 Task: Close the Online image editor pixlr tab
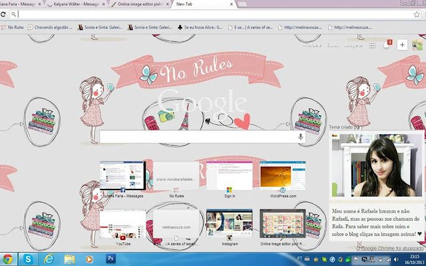[167, 5]
